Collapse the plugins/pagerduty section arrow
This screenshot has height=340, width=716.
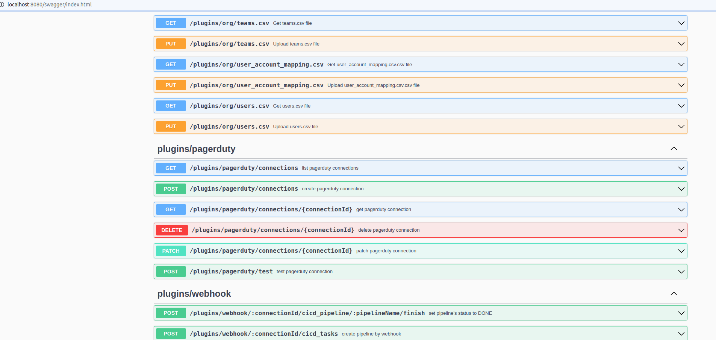tap(674, 149)
